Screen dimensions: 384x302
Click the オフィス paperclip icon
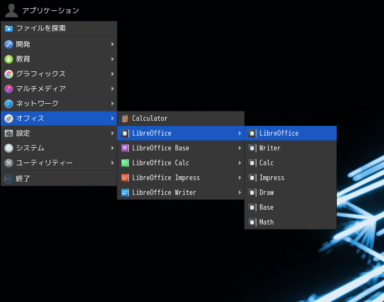click(x=9, y=119)
